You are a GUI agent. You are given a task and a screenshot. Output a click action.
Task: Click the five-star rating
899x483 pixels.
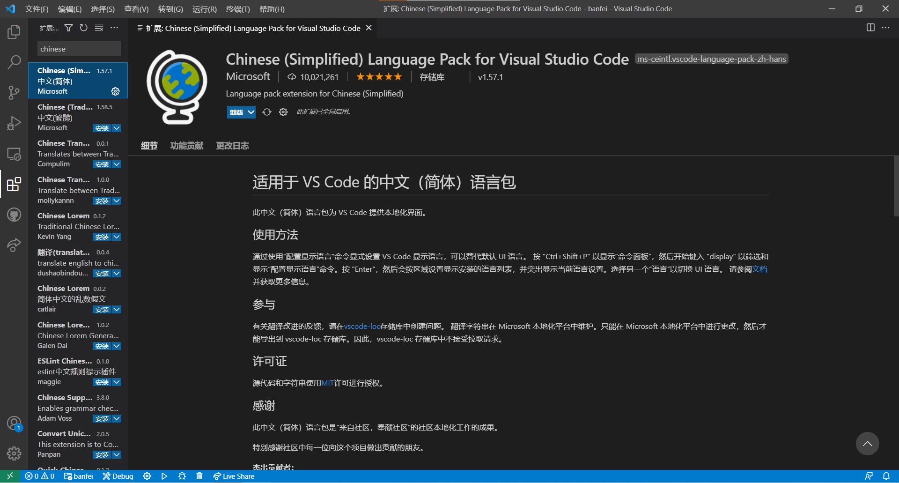(x=379, y=77)
